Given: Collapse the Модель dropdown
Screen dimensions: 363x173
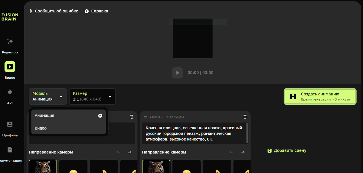Looking at the screenshot, I should coord(48,96).
